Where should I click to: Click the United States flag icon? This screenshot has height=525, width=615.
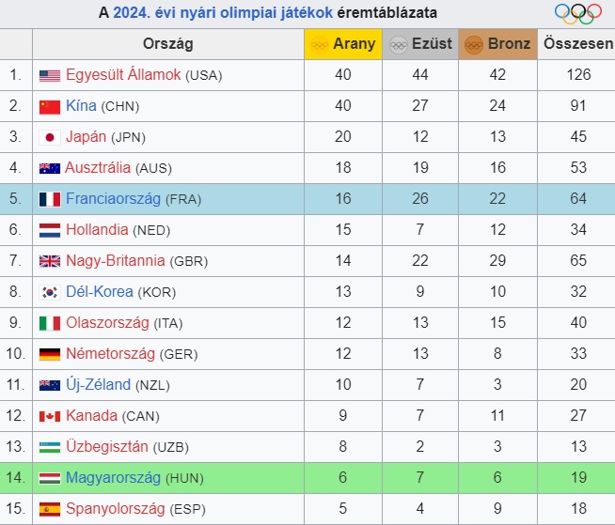pos(50,75)
